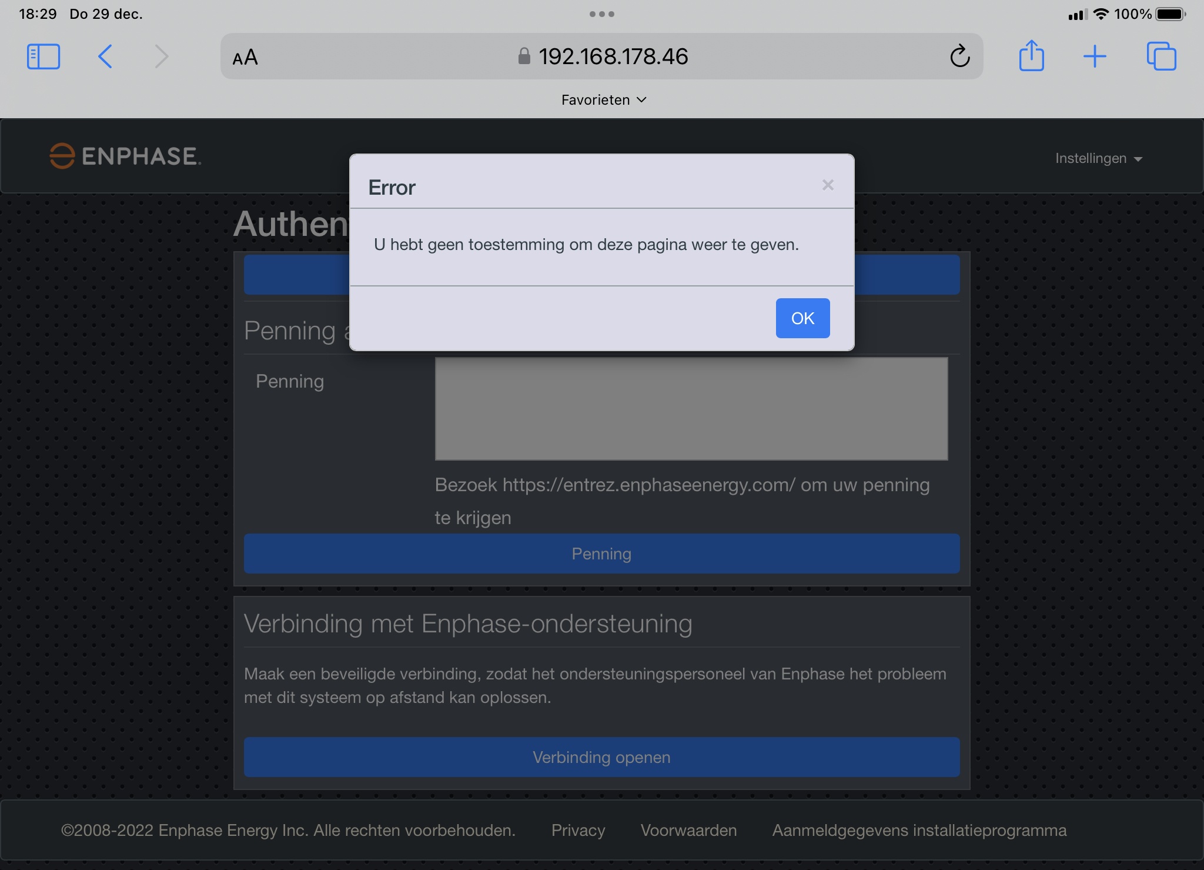The image size is (1204, 870).
Task: Reload the current page
Action: point(959,57)
